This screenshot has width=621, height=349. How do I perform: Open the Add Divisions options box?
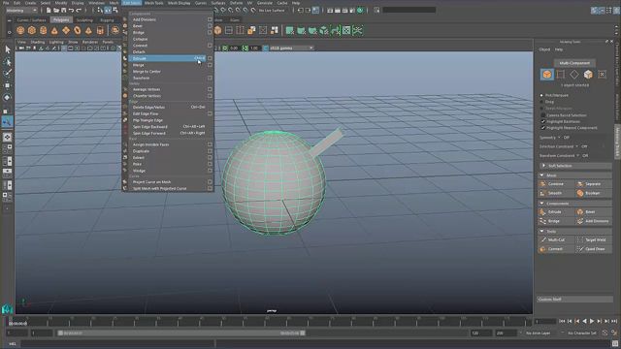click(210, 19)
